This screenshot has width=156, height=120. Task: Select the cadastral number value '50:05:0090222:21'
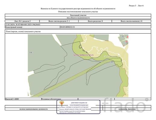67,27
